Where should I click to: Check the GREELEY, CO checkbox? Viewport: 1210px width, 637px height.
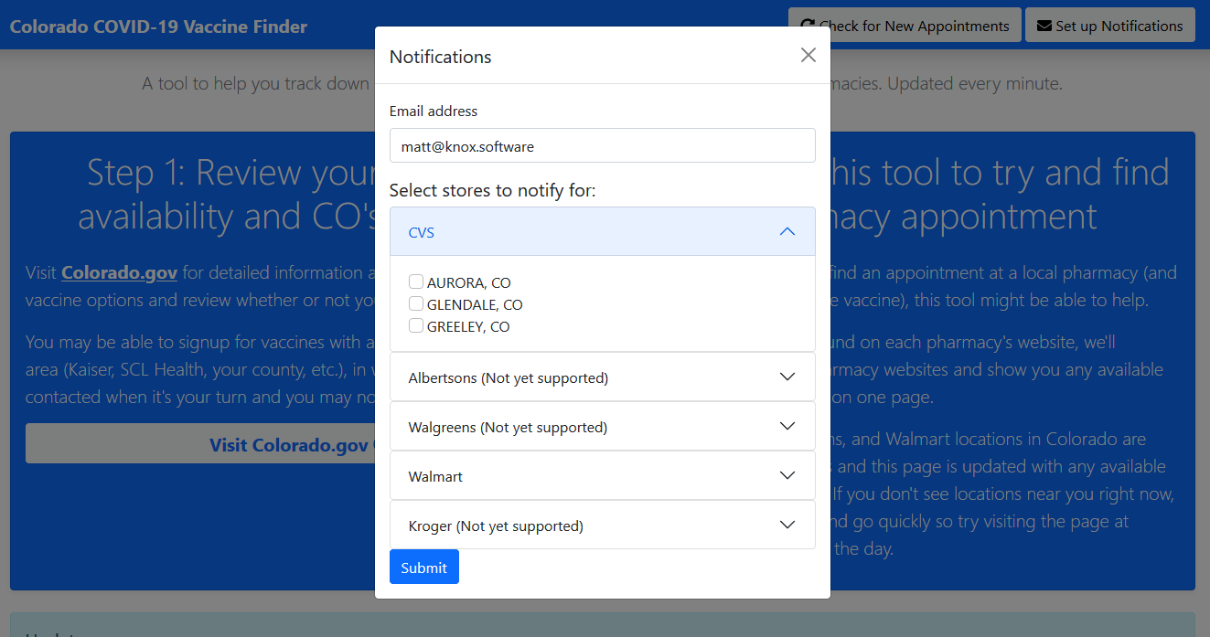tap(416, 326)
